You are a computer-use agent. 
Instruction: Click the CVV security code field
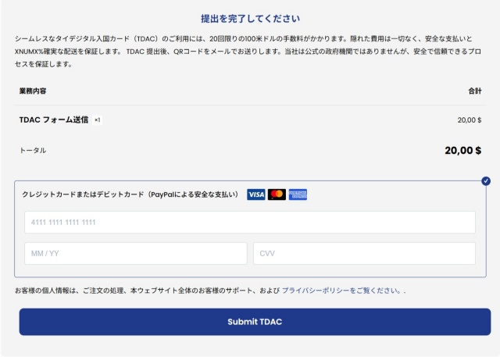(364, 253)
